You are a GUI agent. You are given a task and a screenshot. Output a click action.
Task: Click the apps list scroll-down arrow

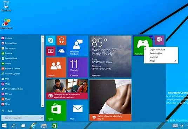point(42,106)
